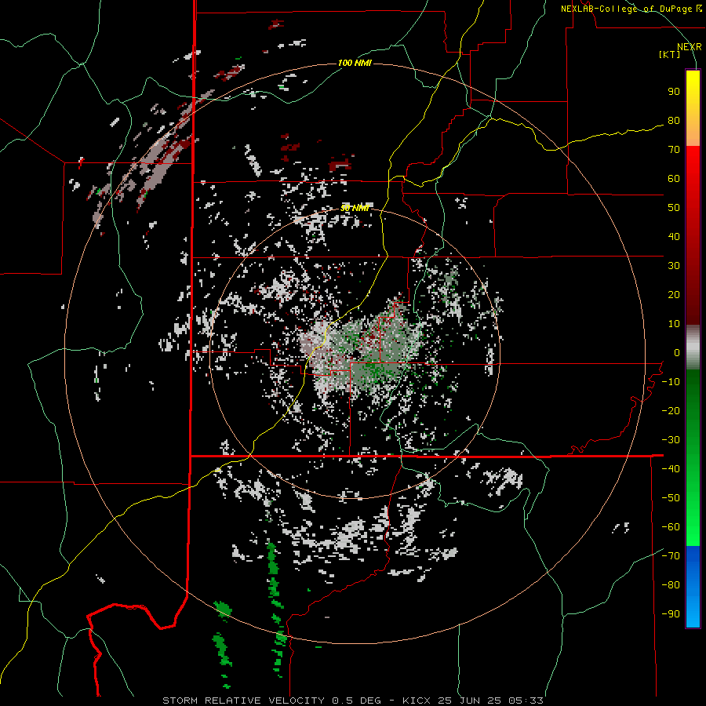
Task: Click the 50 value on the velocity scale
Action: [x=674, y=208]
